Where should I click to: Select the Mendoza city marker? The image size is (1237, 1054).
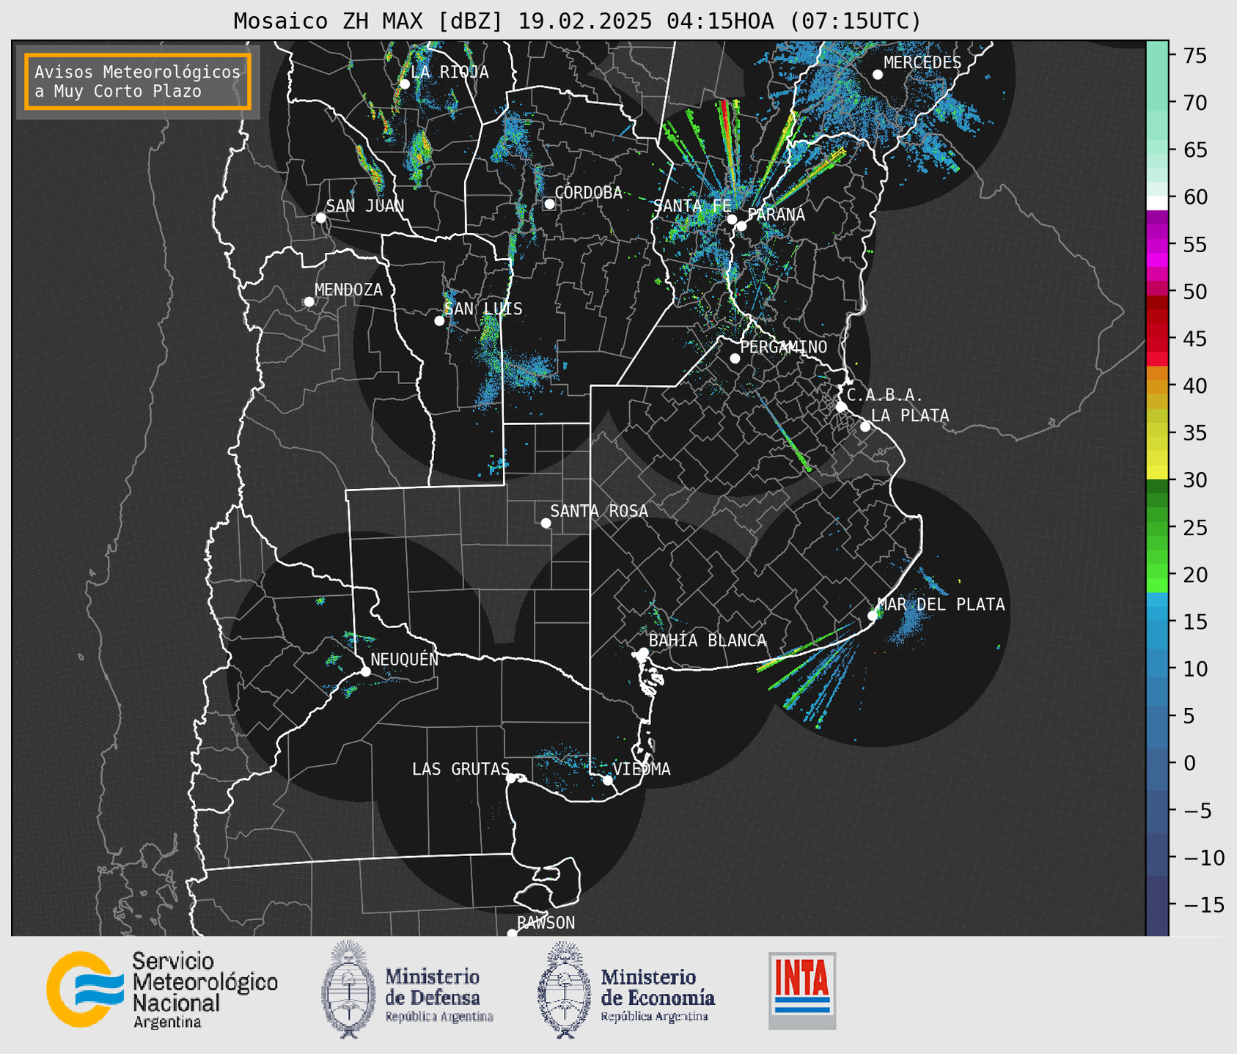[309, 302]
